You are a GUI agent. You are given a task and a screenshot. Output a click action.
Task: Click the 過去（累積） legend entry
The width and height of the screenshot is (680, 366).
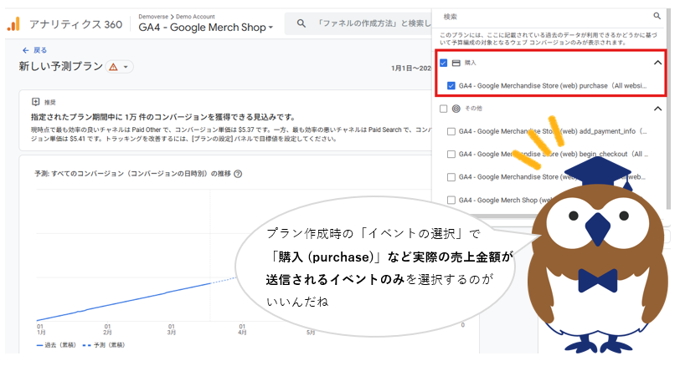[x=56, y=345]
